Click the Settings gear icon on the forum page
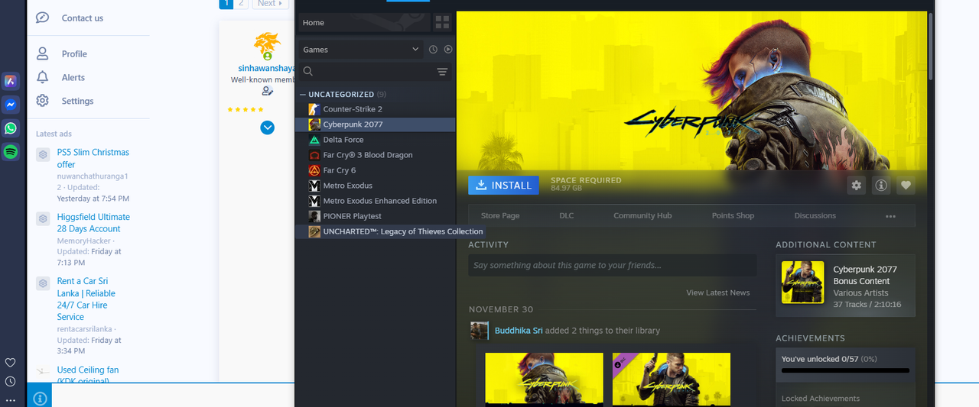Screen dimensions: 979x407 43,101
